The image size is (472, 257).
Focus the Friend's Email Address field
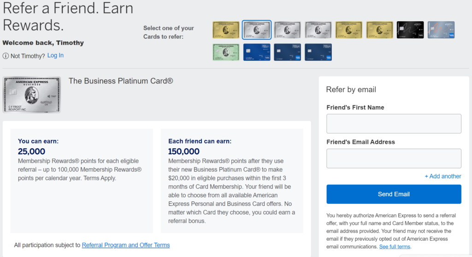[394, 158]
